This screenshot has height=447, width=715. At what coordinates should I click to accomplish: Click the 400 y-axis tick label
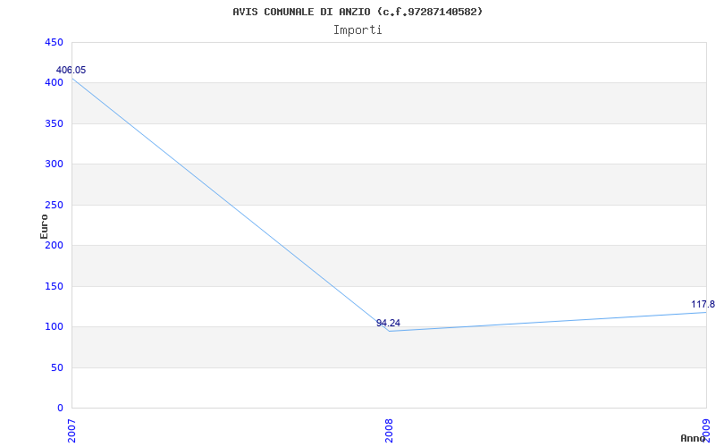(54, 83)
